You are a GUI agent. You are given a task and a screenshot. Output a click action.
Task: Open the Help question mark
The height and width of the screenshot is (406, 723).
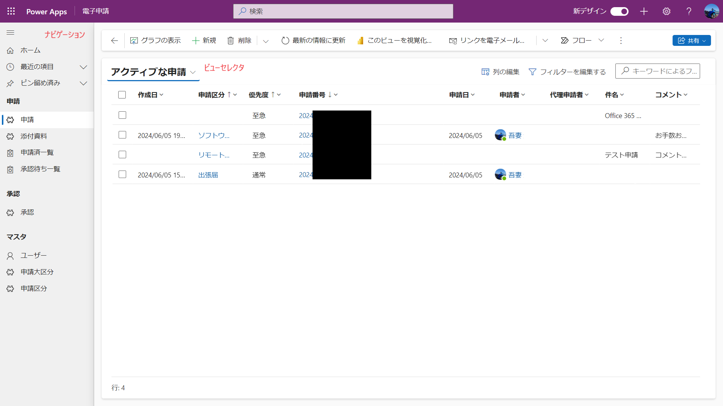coord(689,11)
